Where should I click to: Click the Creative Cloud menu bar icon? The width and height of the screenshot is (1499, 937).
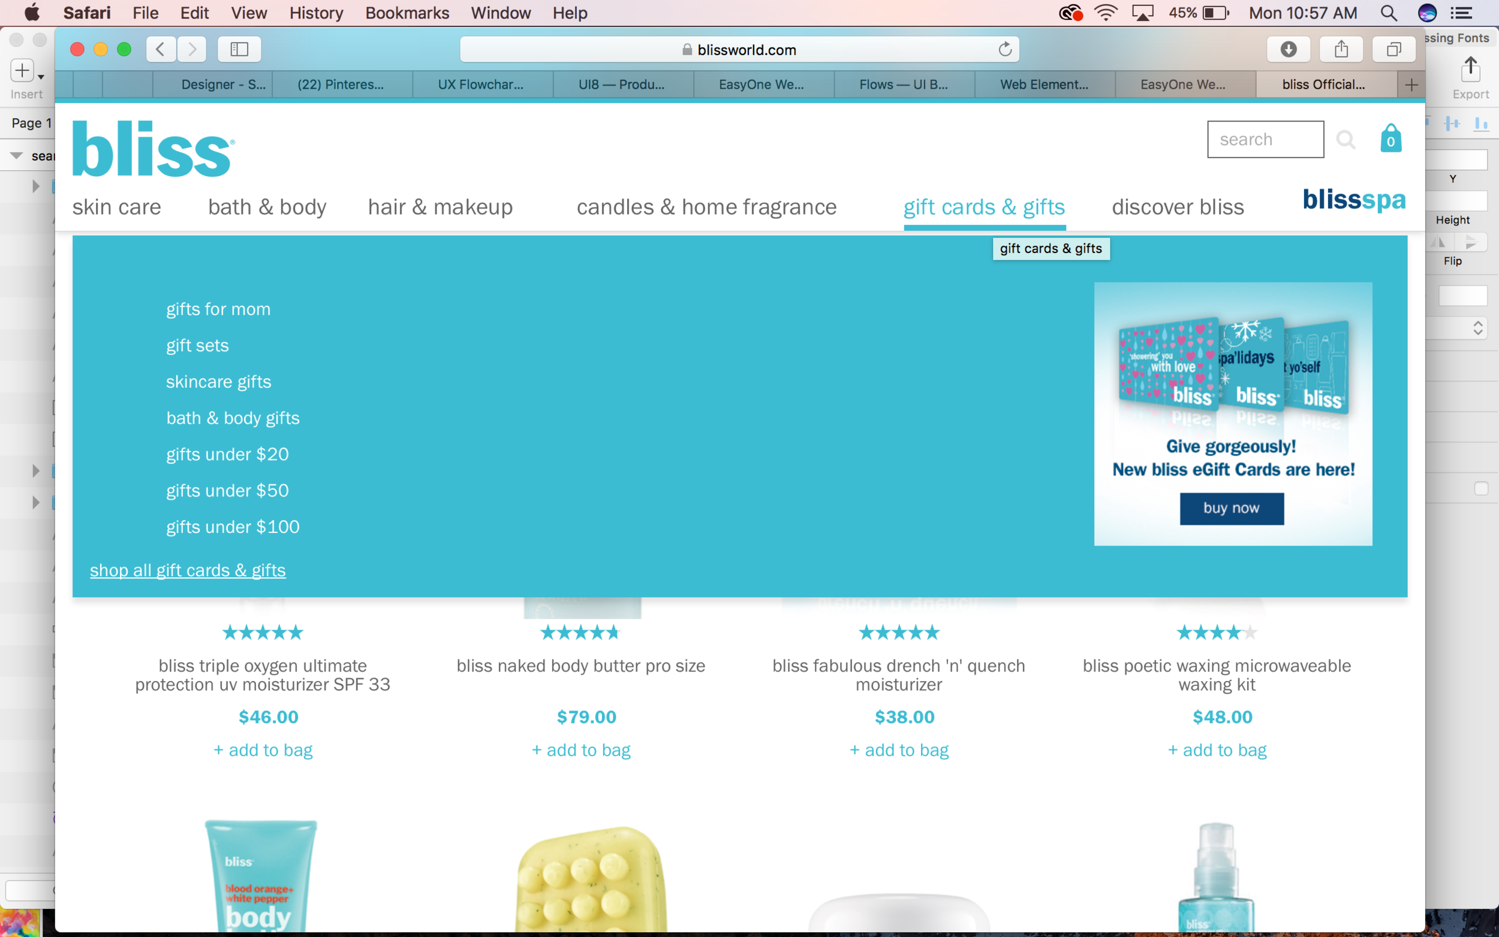(1070, 13)
